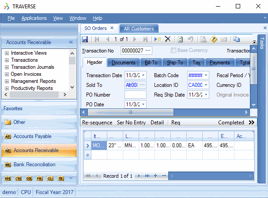
Task: Open the Transaction Date dropdown
Action: pyautogui.click(x=143, y=75)
